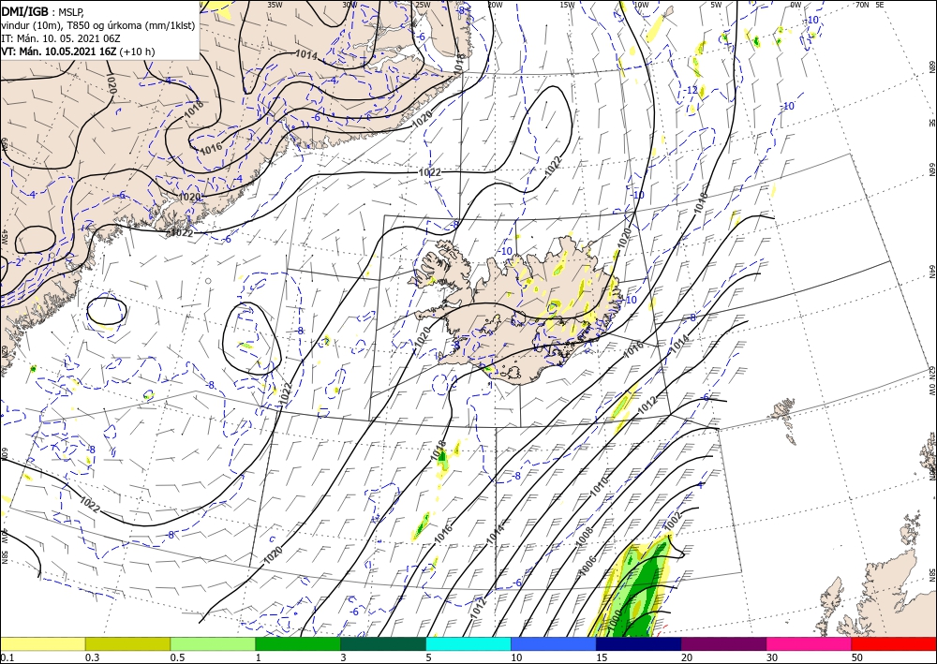Click the 15W longitude label at top
The image size is (937, 664).
567,5
